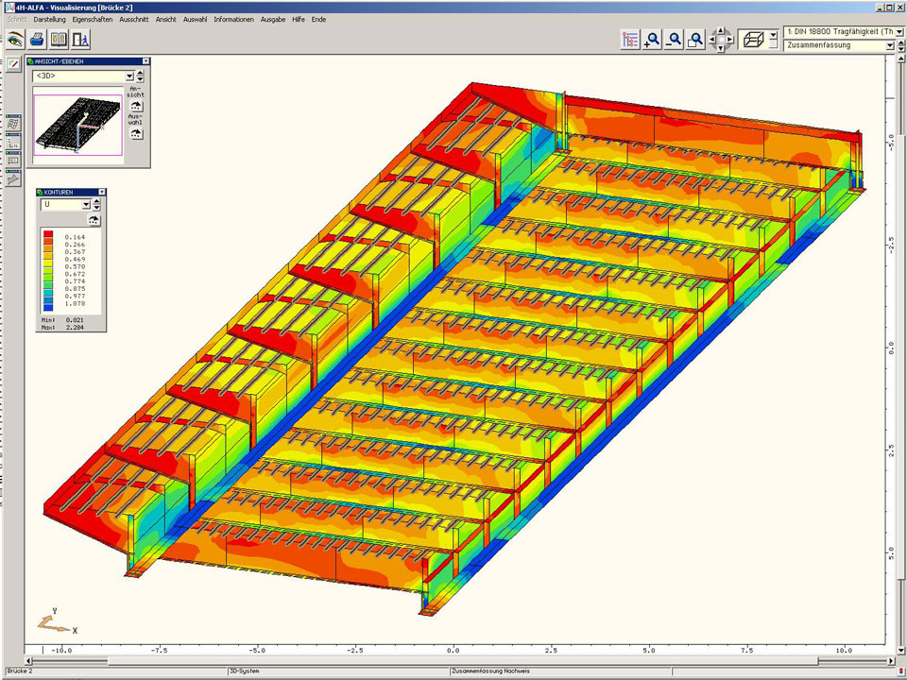
Task: Click the Auswahl button in view panel
Action: point(136,133)
